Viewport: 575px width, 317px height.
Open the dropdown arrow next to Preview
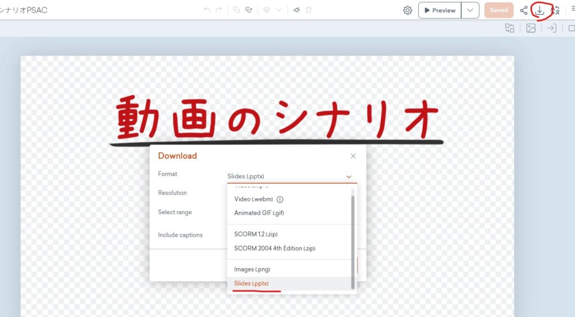470,10
